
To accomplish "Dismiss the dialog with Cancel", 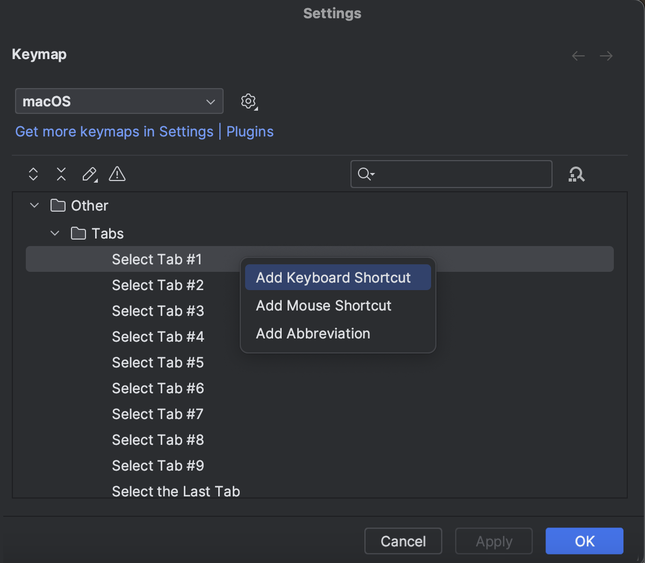I will pyautogui.click(x=403, y=541).
